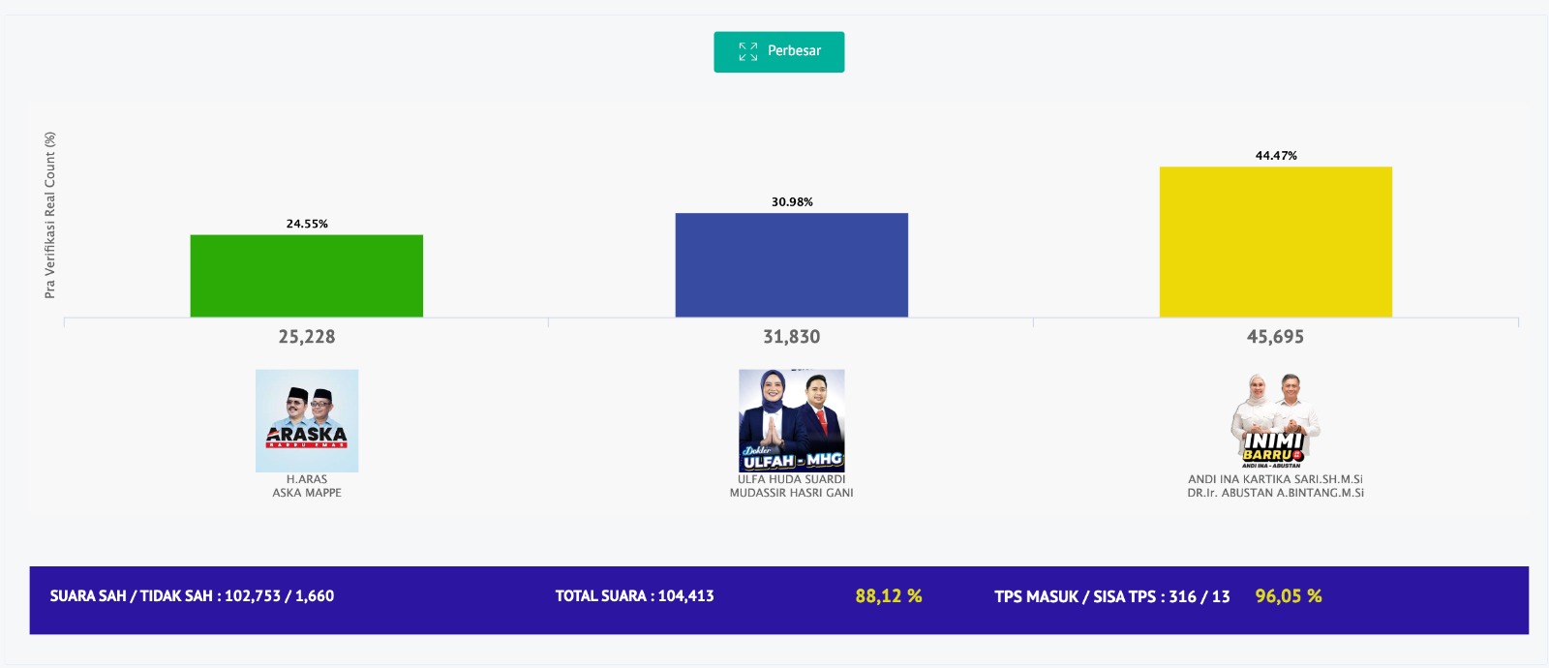1549x668 pixels.
Task: Click the Perbesar expand button
Action: [x=778, y=52]
